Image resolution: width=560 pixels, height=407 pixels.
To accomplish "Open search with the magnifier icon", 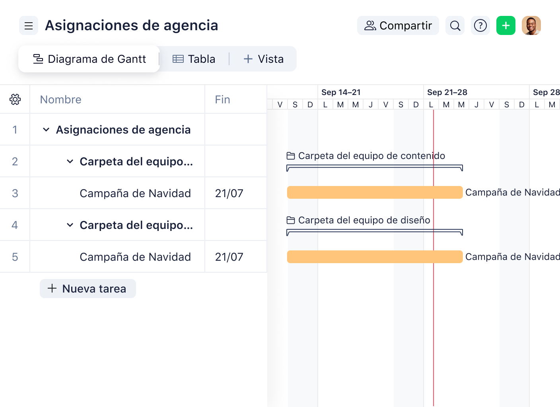I will tap(455, 25).
